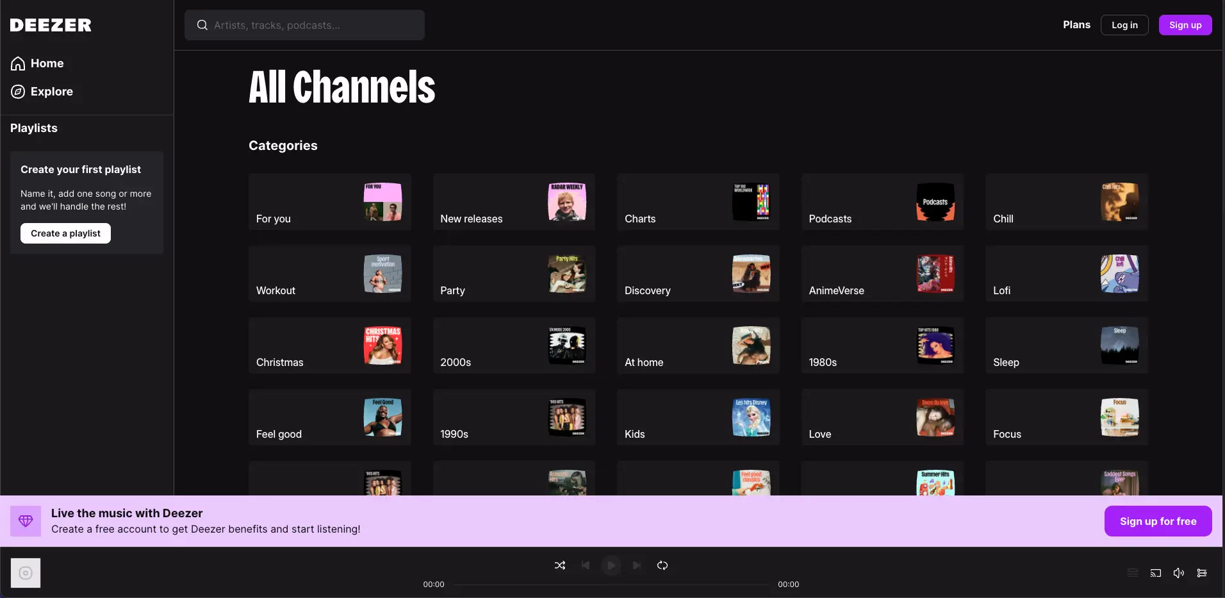Viewport: 1225px width, 598px height.
Task: Toggle repeat mode in the player
Action: pos(662,565)
